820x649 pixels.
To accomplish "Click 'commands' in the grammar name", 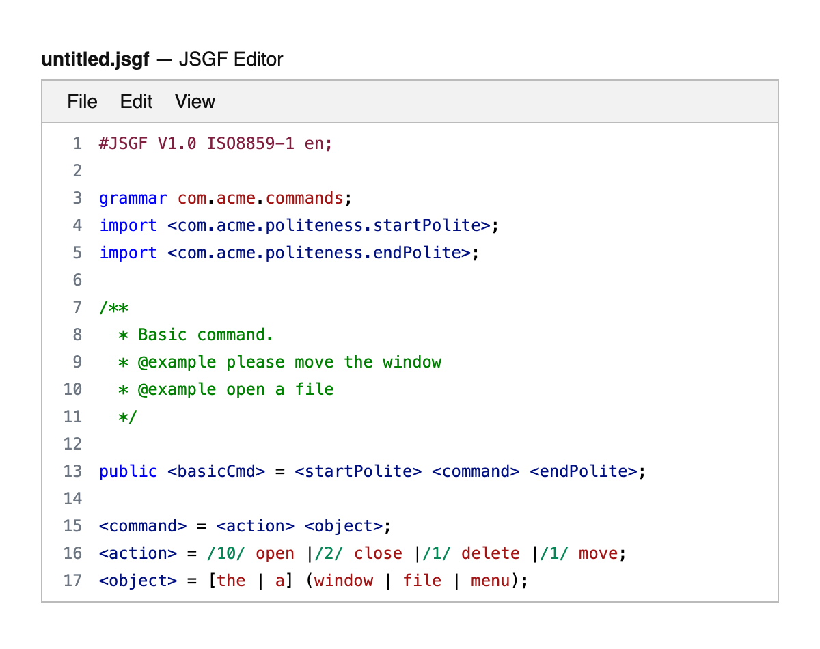I will (304, 198).
